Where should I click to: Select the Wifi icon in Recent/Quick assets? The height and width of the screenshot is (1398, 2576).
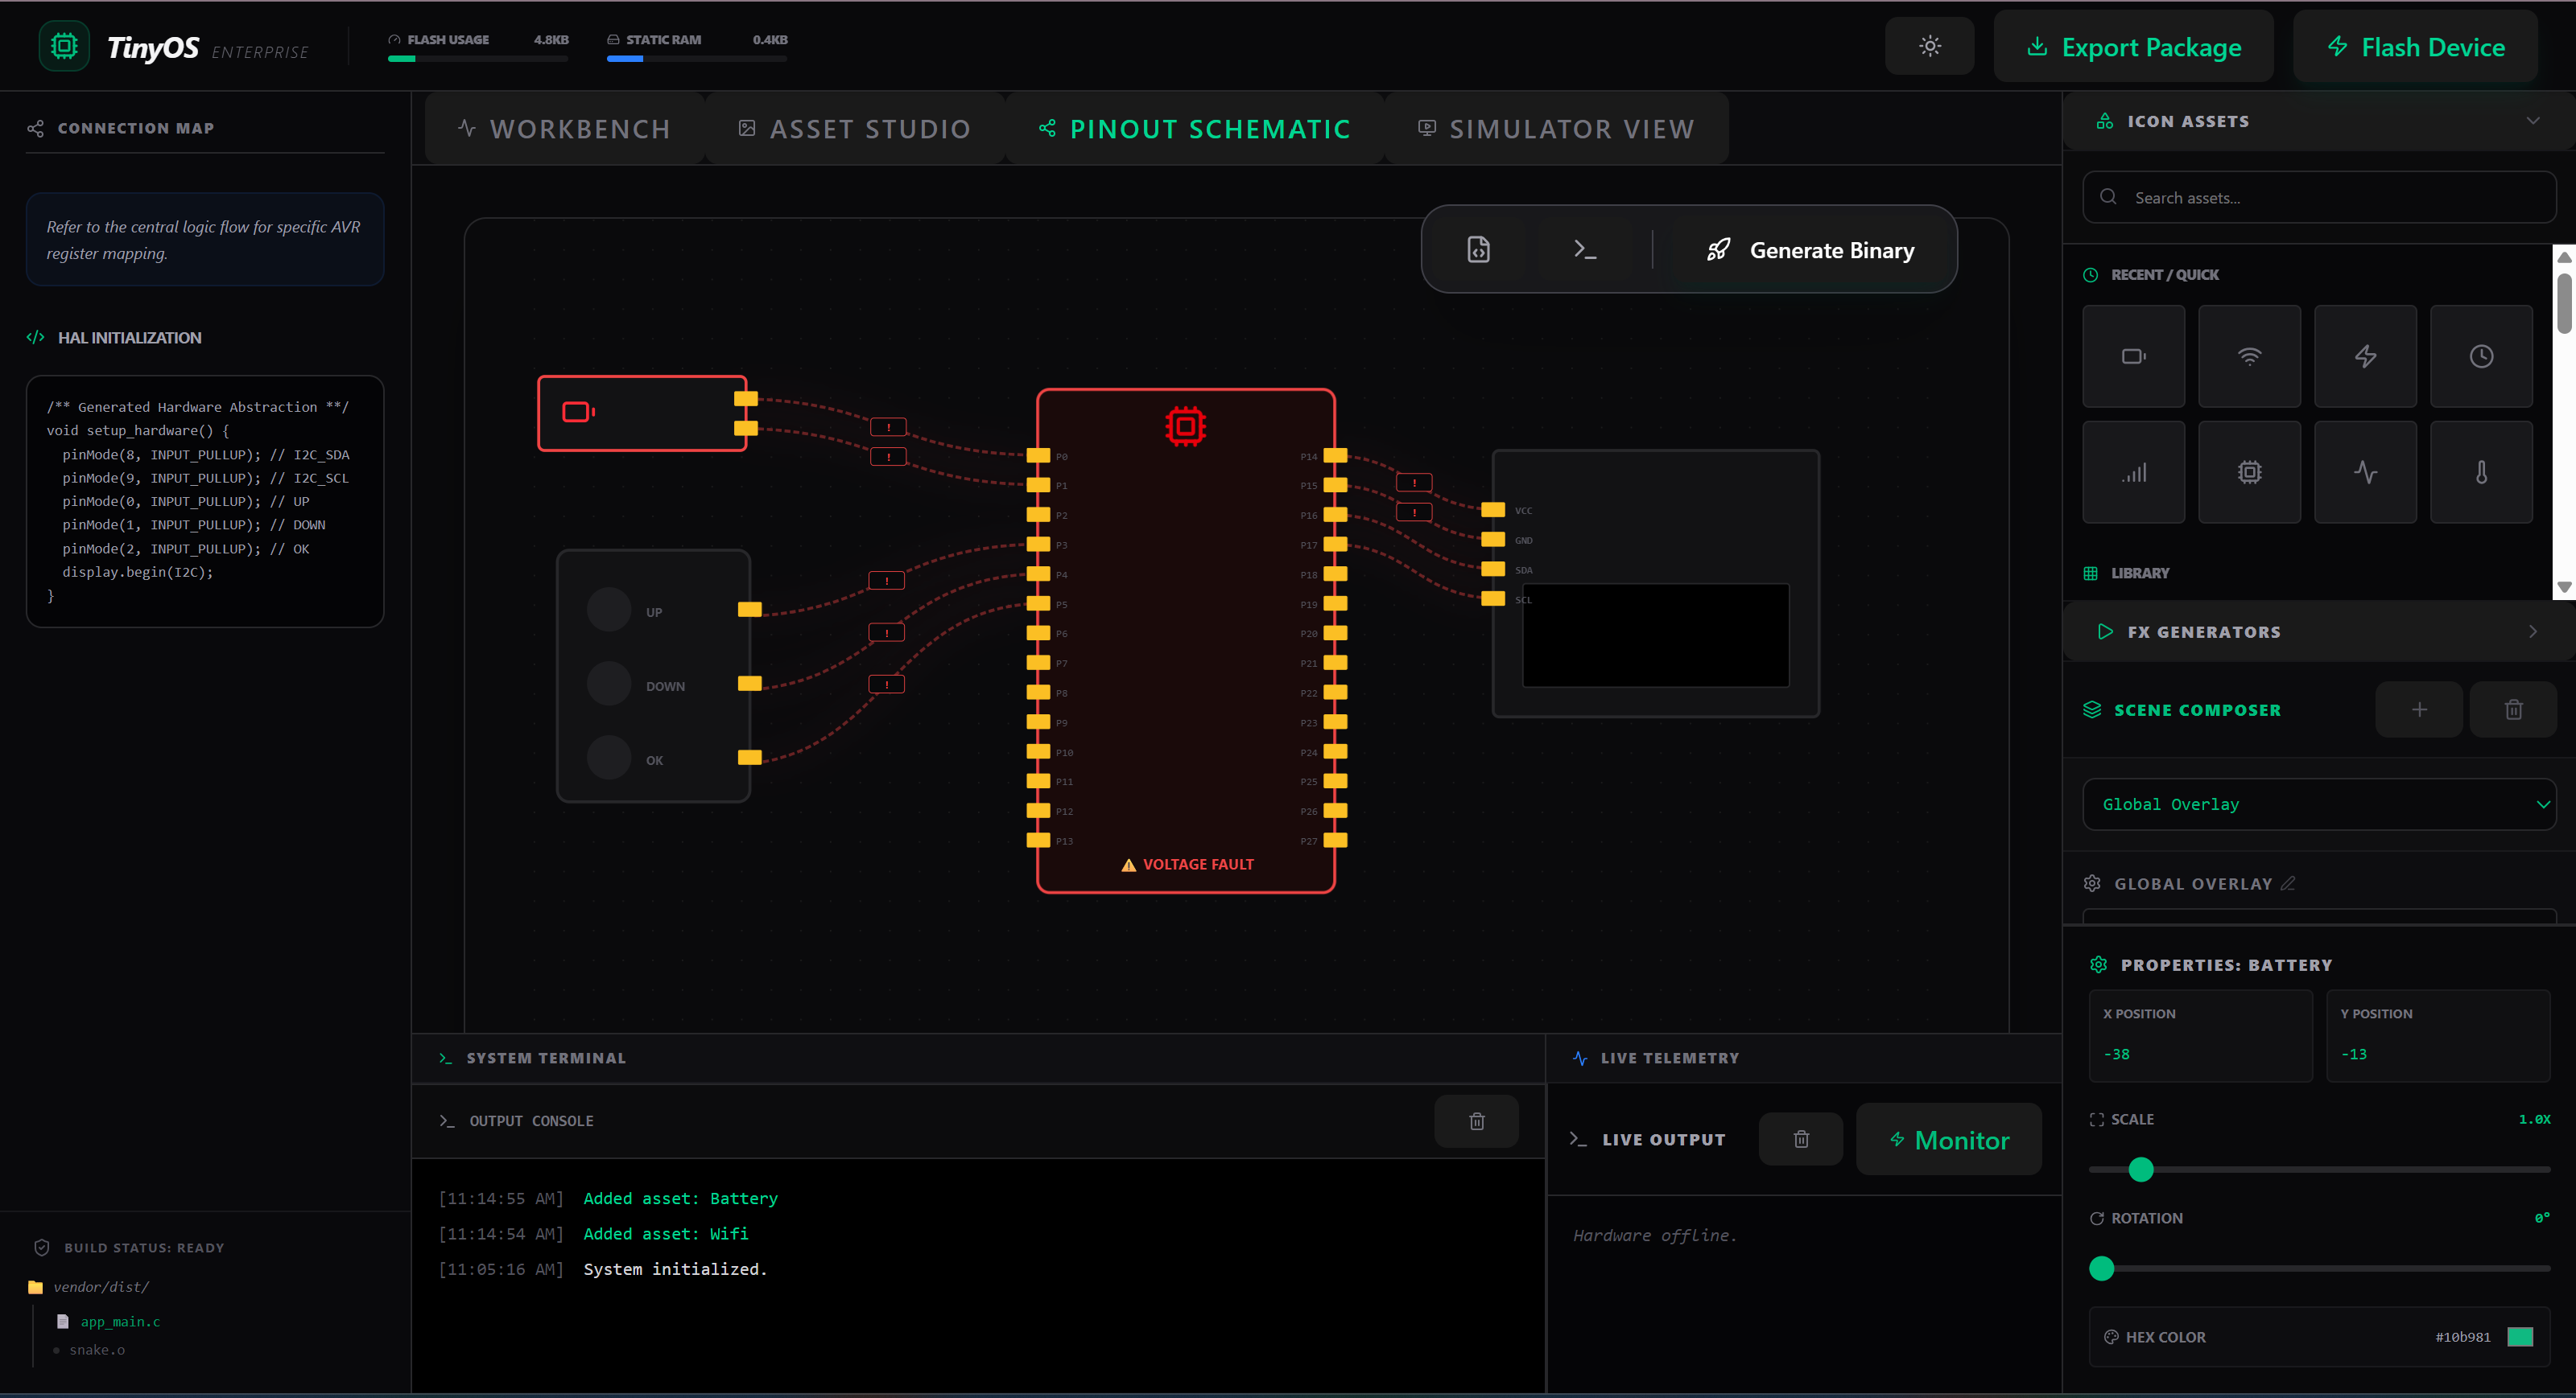pyautogui.click(x=2249, y=356)
